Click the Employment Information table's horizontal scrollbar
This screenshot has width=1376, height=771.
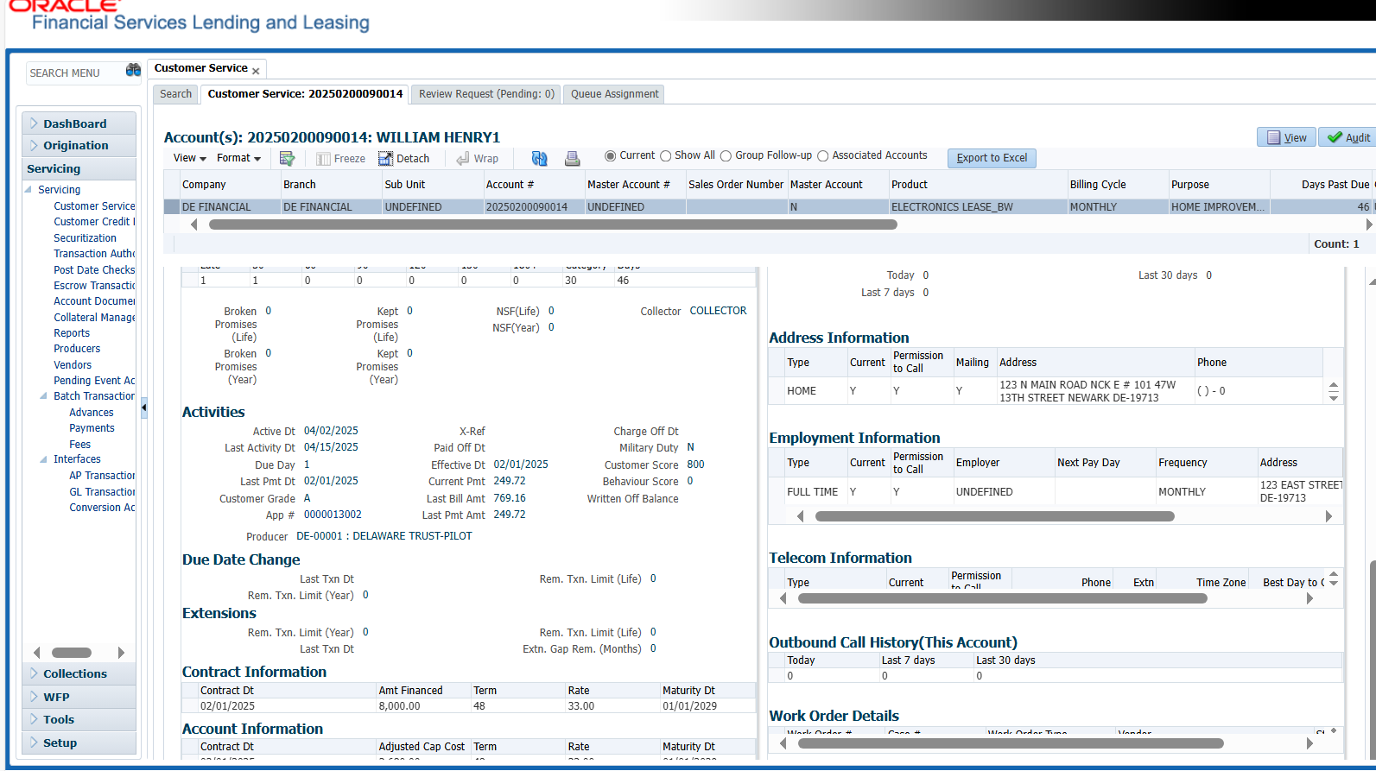[x=995, y=516]
